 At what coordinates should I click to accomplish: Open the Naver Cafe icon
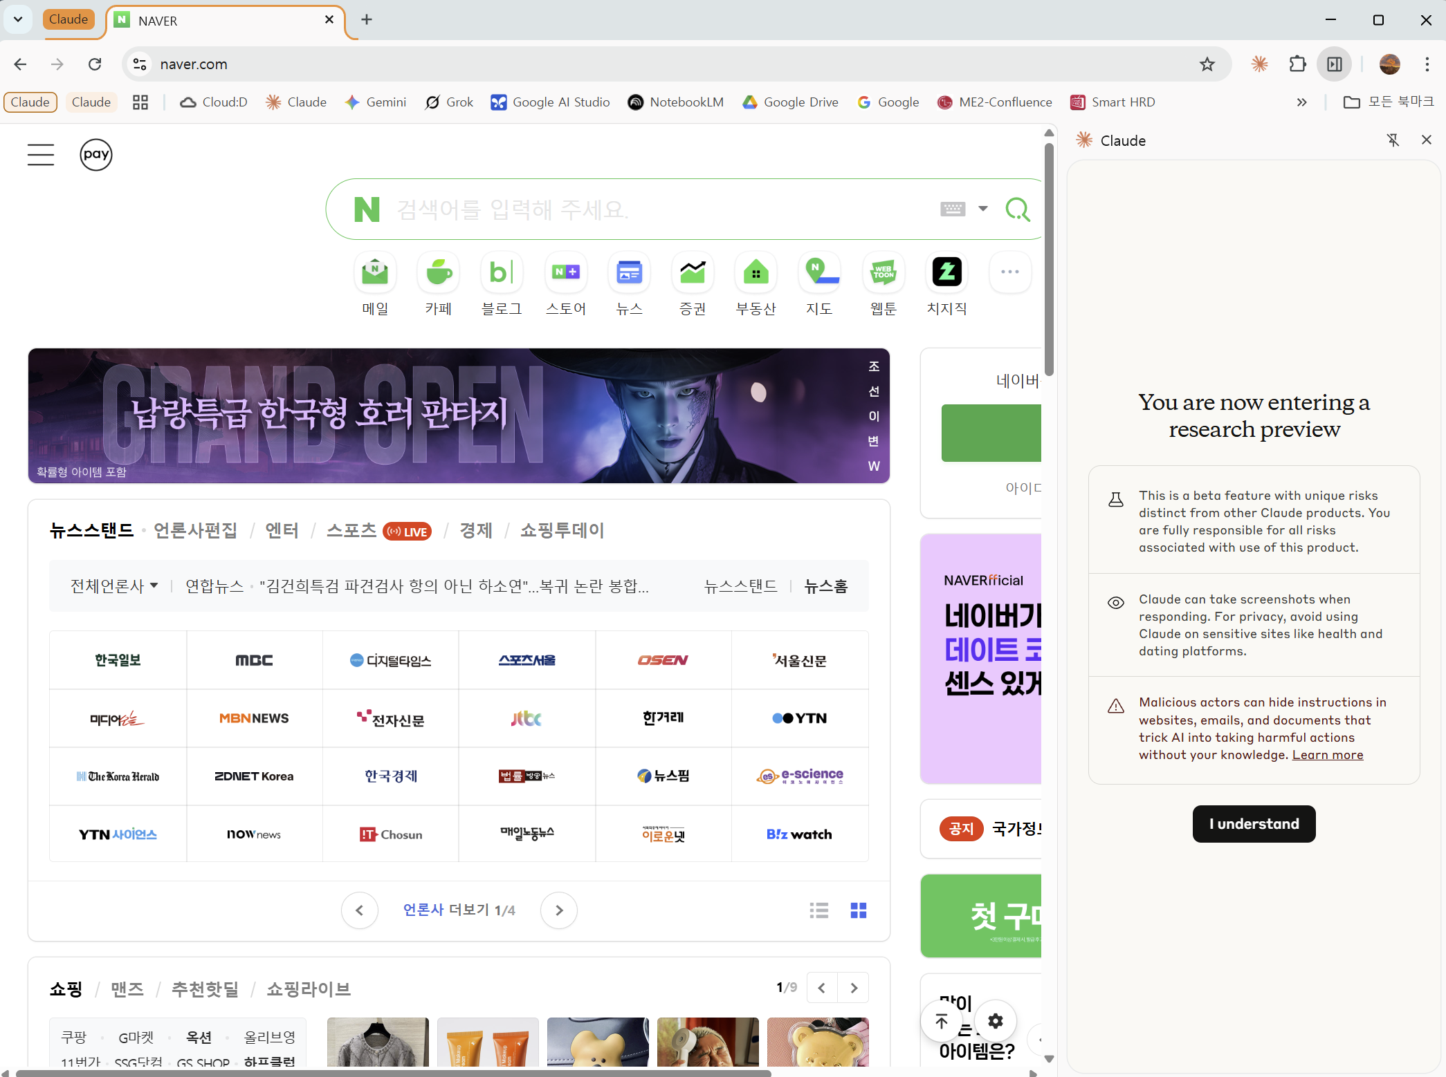click(439, 272)
